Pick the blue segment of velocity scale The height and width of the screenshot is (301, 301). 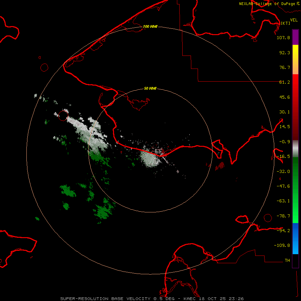(x=295, y=238)
